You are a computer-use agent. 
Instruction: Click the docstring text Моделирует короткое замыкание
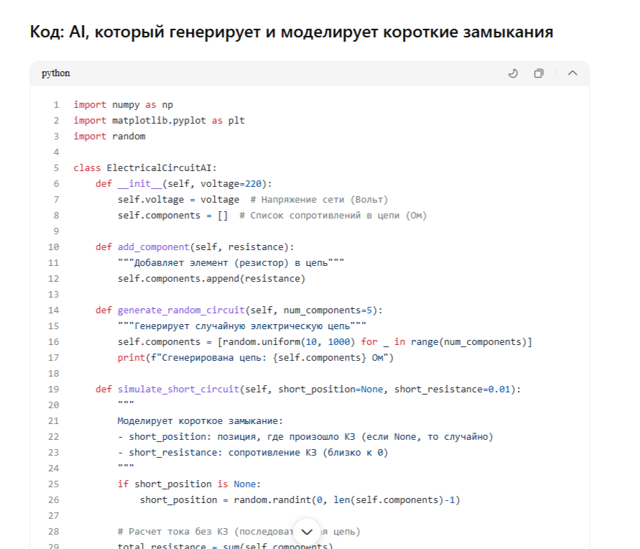pyautogui.click(x=200, y=421)
